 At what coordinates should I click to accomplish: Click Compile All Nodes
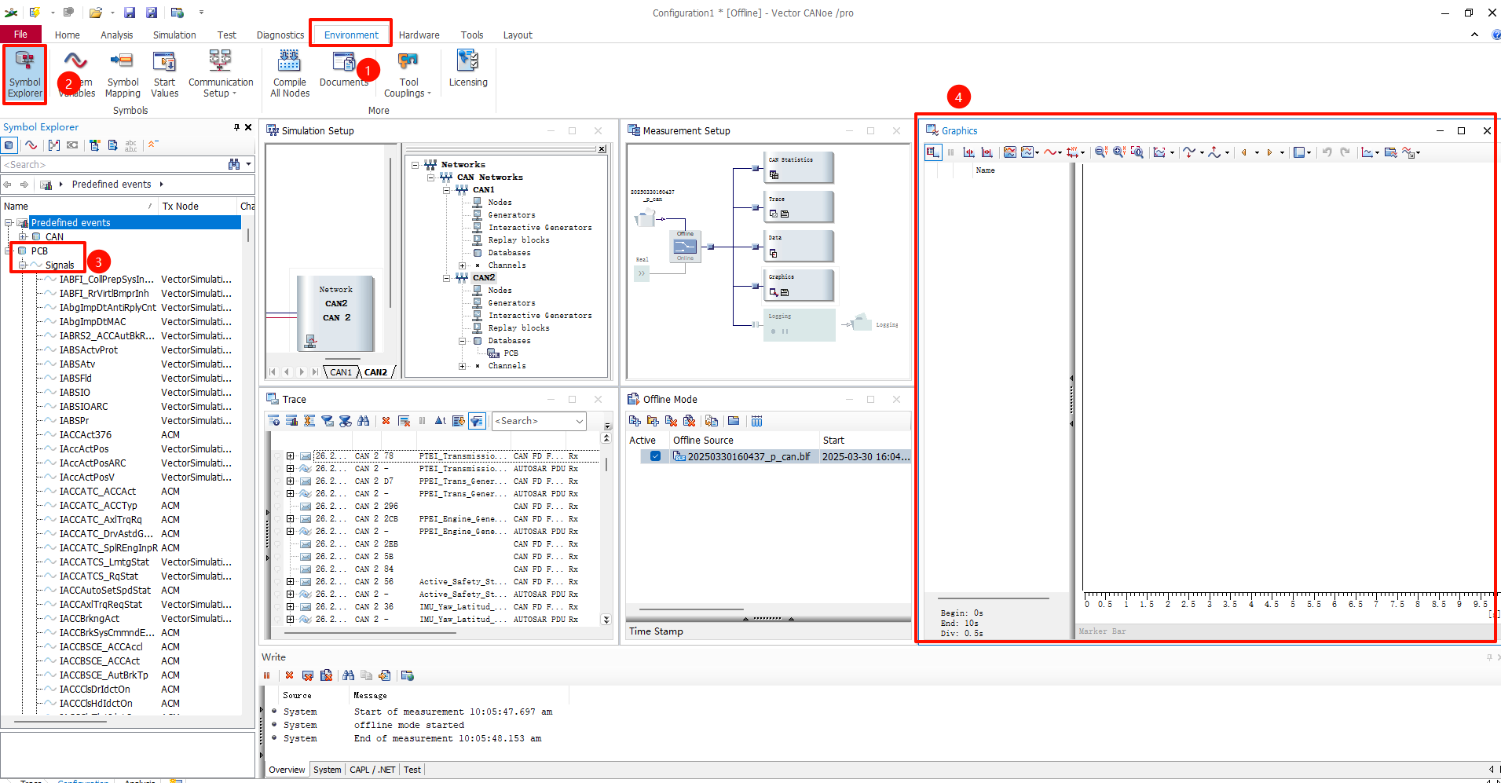pos(290,74)
